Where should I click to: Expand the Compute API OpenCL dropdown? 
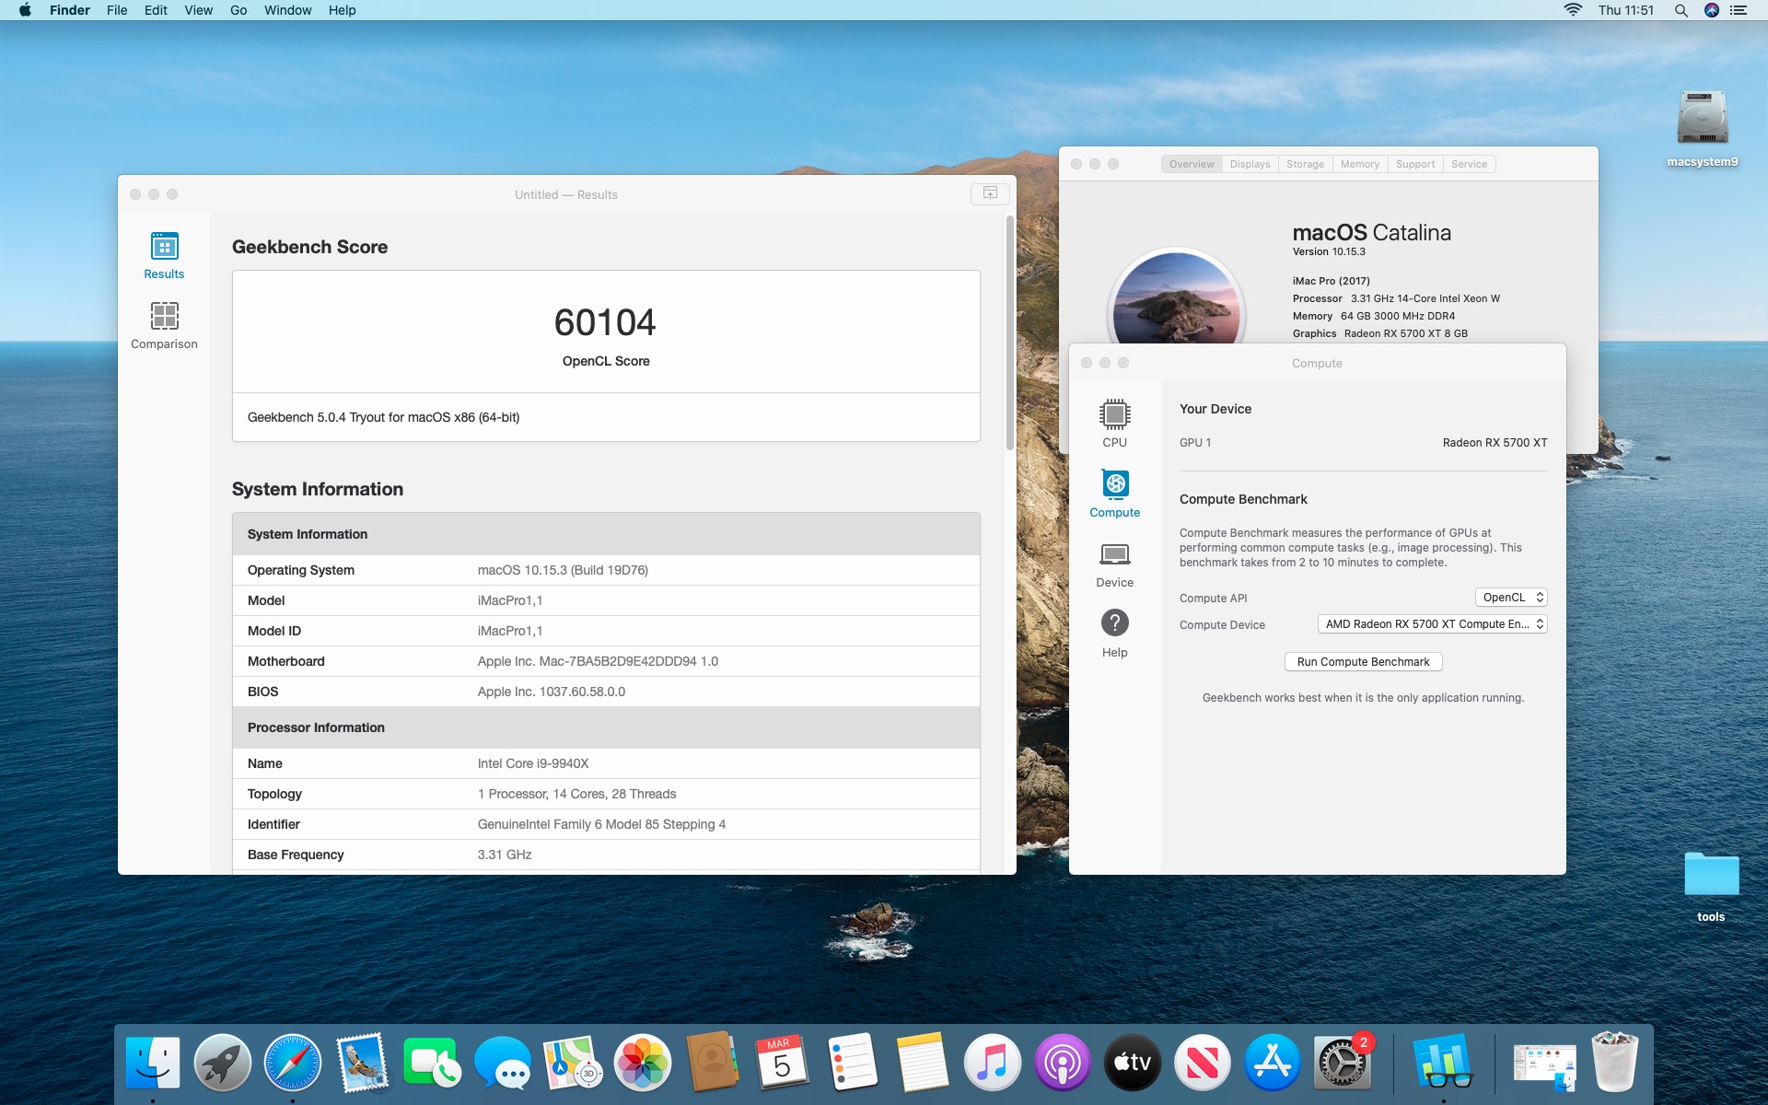pos(1511,598)
